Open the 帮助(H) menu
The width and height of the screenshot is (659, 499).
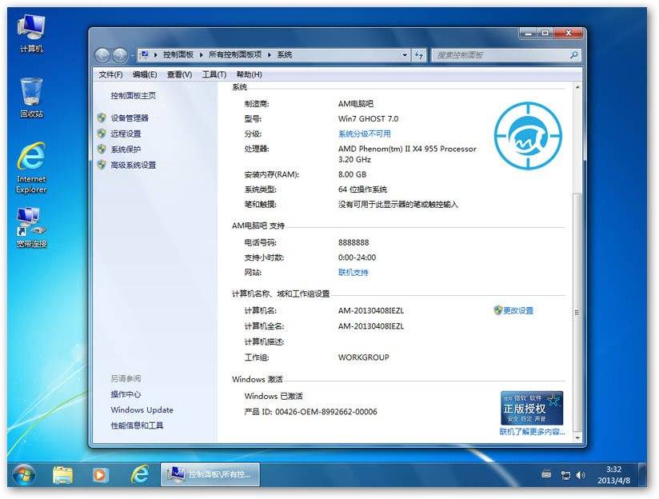(x=249, y=74)
